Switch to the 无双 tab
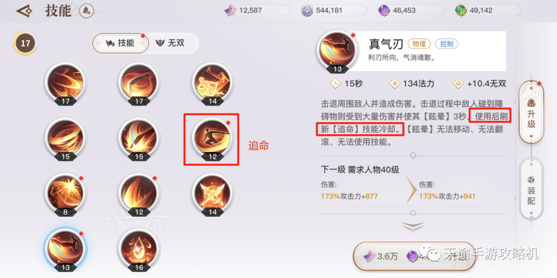557x278 pixels. point(171,43)
